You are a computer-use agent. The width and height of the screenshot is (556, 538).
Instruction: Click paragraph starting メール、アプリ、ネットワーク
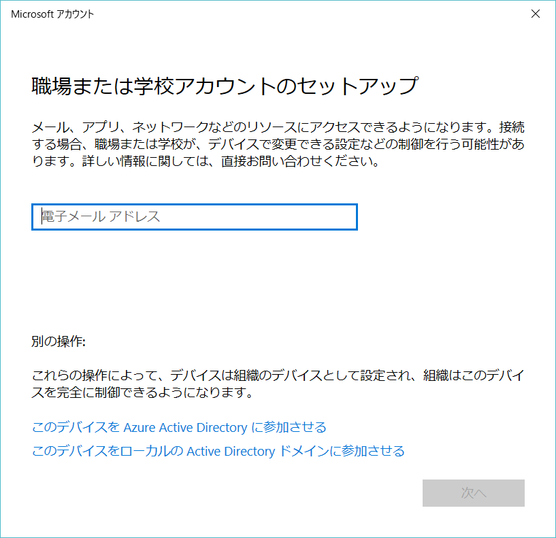pyautogui.click(x=278, y=144)
